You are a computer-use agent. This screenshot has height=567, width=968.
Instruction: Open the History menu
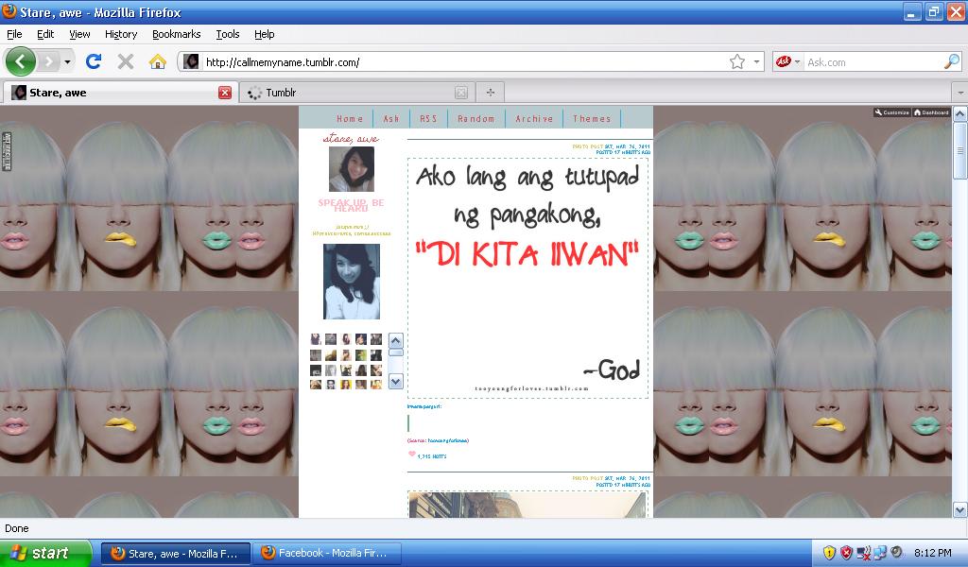tap(121, 35)
